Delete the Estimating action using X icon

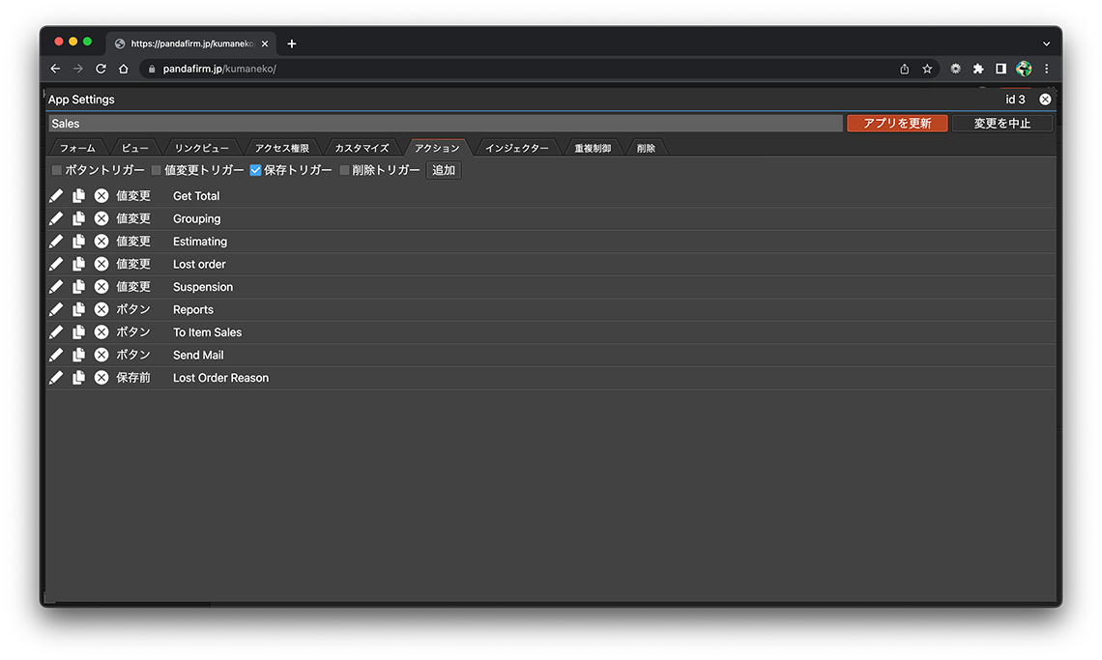pos(101,242)
